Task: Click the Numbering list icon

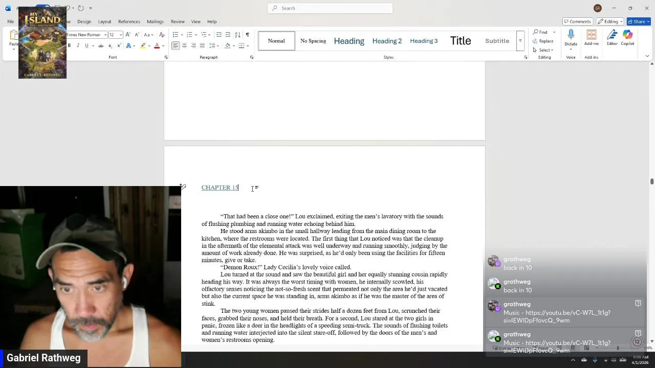Action: tap(189, 35)
